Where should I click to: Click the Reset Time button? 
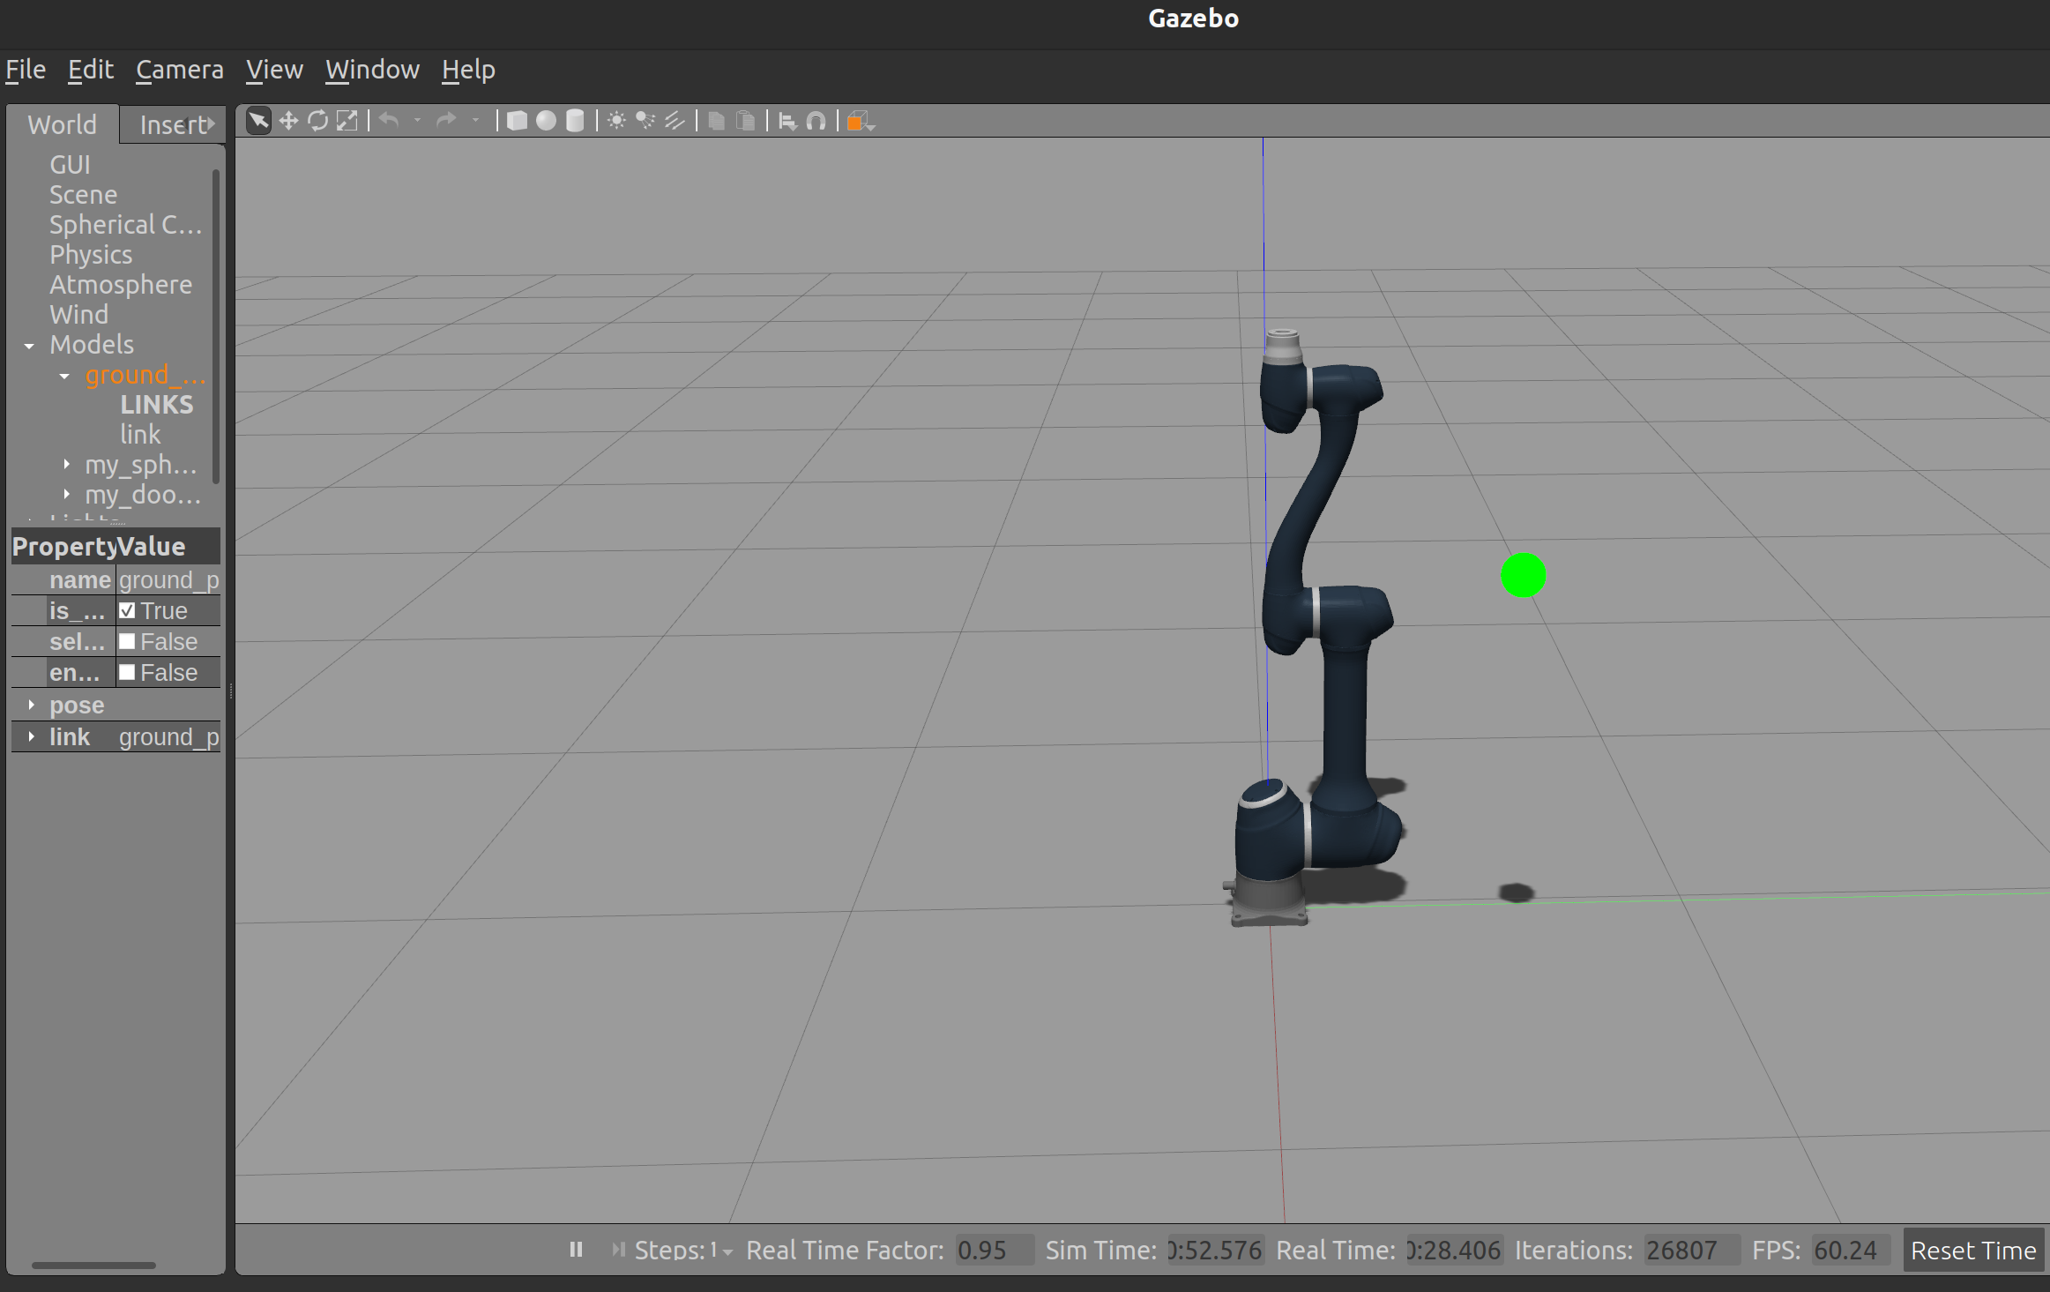pos(1973,1250)
